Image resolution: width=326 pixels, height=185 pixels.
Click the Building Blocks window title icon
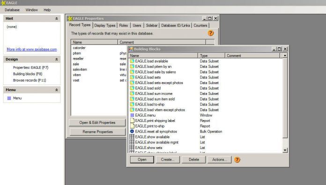point(131,49)
